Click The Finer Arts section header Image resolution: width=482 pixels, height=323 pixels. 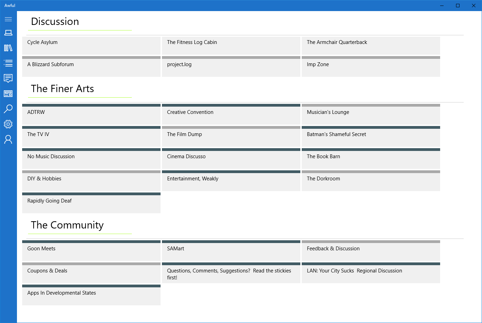click(x=63, y=89)
